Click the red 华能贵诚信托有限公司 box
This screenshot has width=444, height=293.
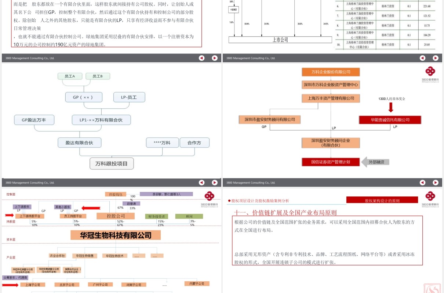pos(390,120)
